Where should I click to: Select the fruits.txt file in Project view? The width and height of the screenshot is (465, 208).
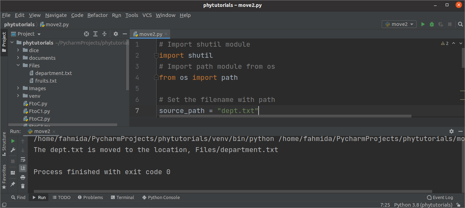tap(46, 81)
